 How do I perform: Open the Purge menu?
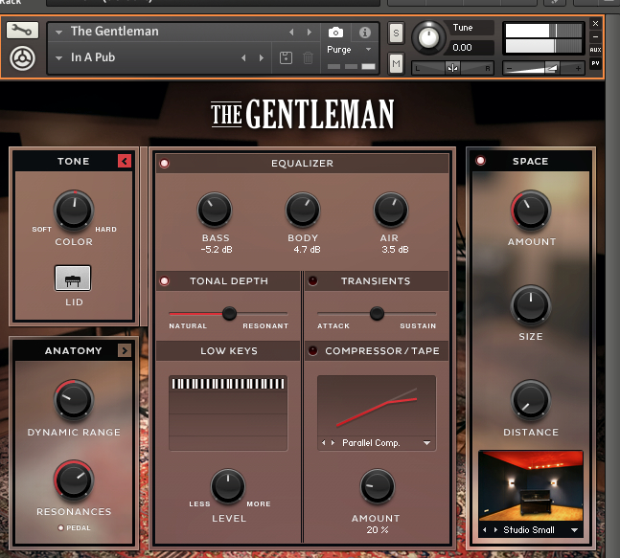347,50
